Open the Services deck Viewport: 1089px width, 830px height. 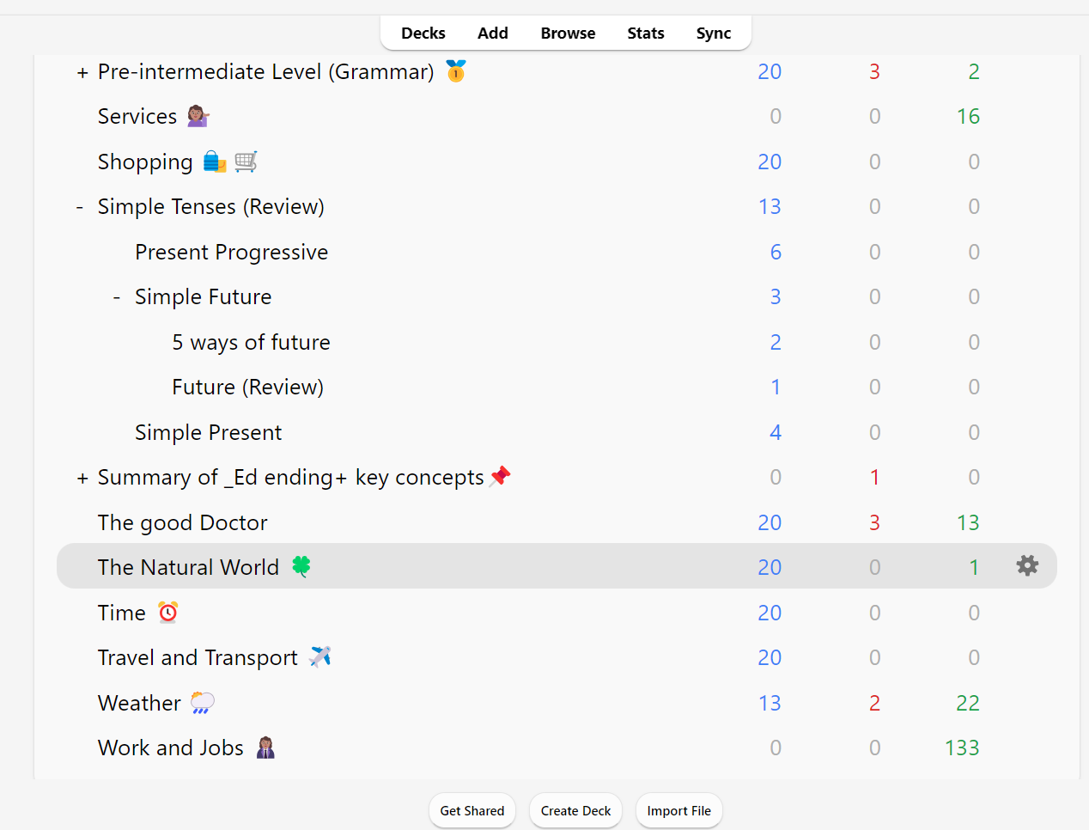click(x=137, y=117)
